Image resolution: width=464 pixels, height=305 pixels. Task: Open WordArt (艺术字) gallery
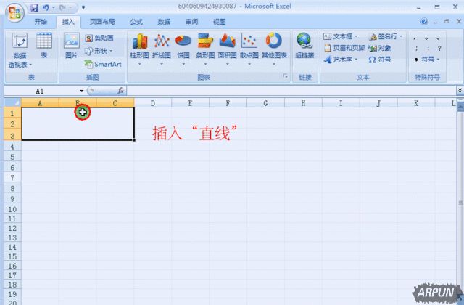(340, 60)
